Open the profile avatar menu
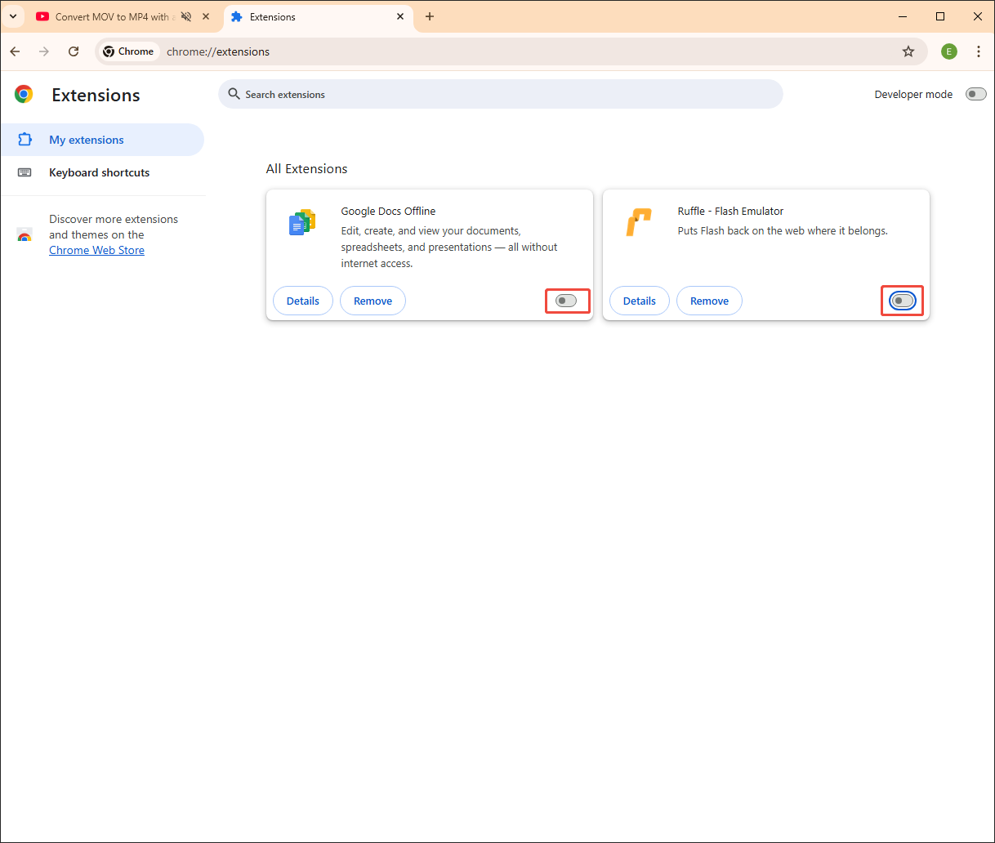Image resolution: width=995 pixels, height=843 pixels. (x=948, y=51)
